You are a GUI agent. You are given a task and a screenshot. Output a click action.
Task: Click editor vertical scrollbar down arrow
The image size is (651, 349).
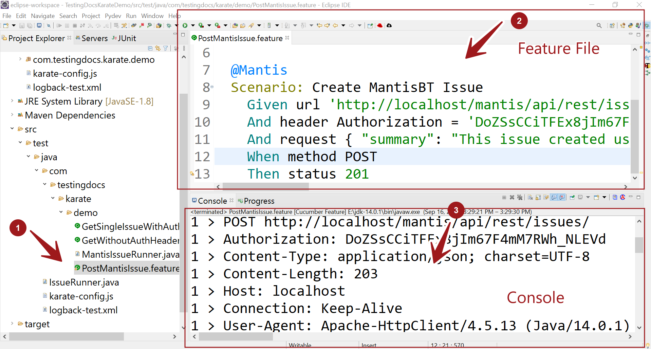635,178
